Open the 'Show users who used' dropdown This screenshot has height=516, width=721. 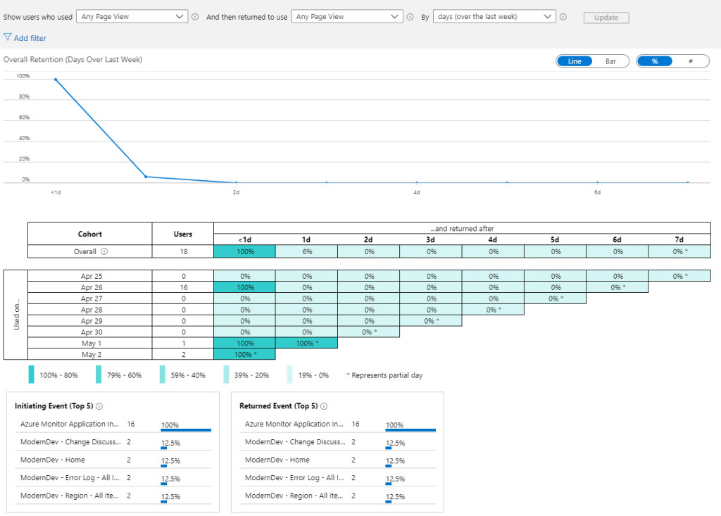132,17
